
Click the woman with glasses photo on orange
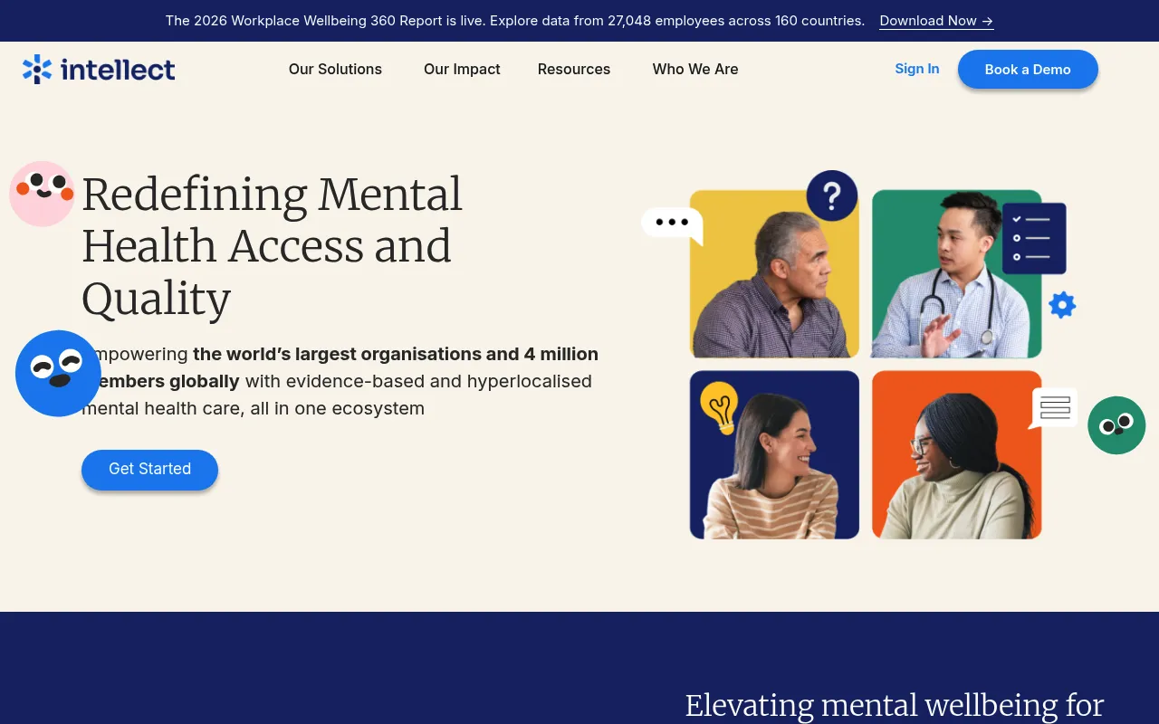[956, 455]
